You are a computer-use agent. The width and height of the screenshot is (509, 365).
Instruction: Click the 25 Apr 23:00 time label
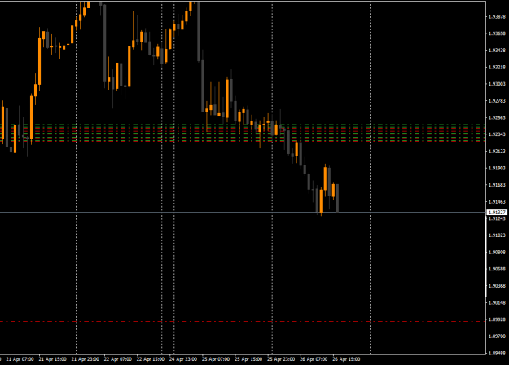(281, 359)
